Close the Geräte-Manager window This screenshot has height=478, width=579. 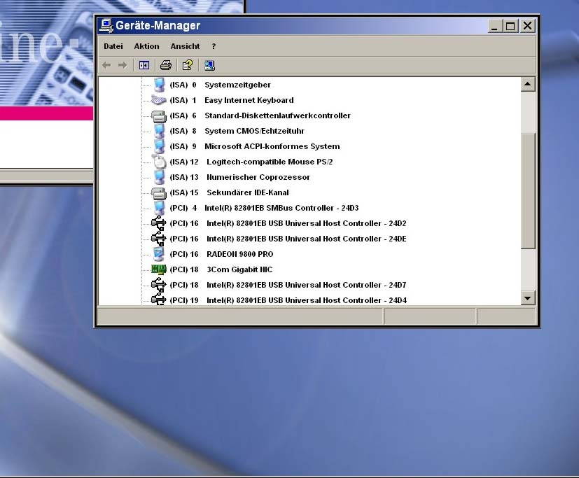click(x=528, y=26)
